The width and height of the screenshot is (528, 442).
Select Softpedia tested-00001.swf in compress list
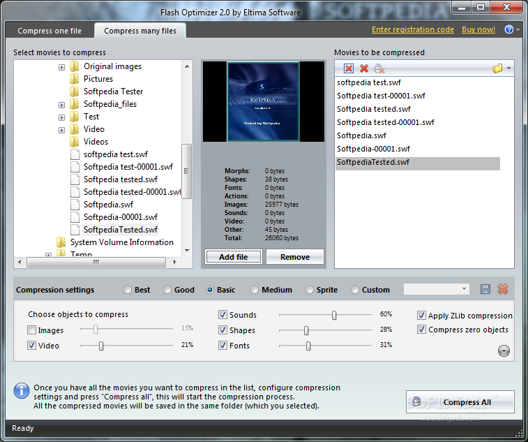(x=385, y=122)
